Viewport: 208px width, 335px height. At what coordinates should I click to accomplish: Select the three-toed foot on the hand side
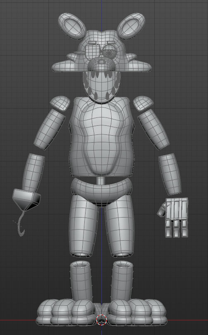(138, 311)
